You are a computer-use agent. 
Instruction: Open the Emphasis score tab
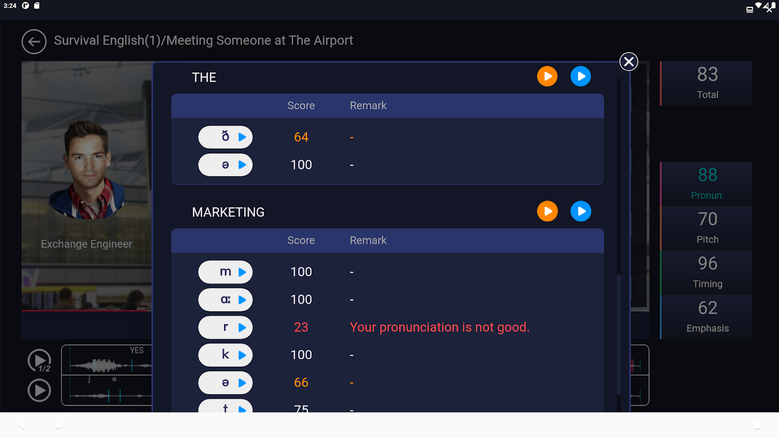coord(707,316)
